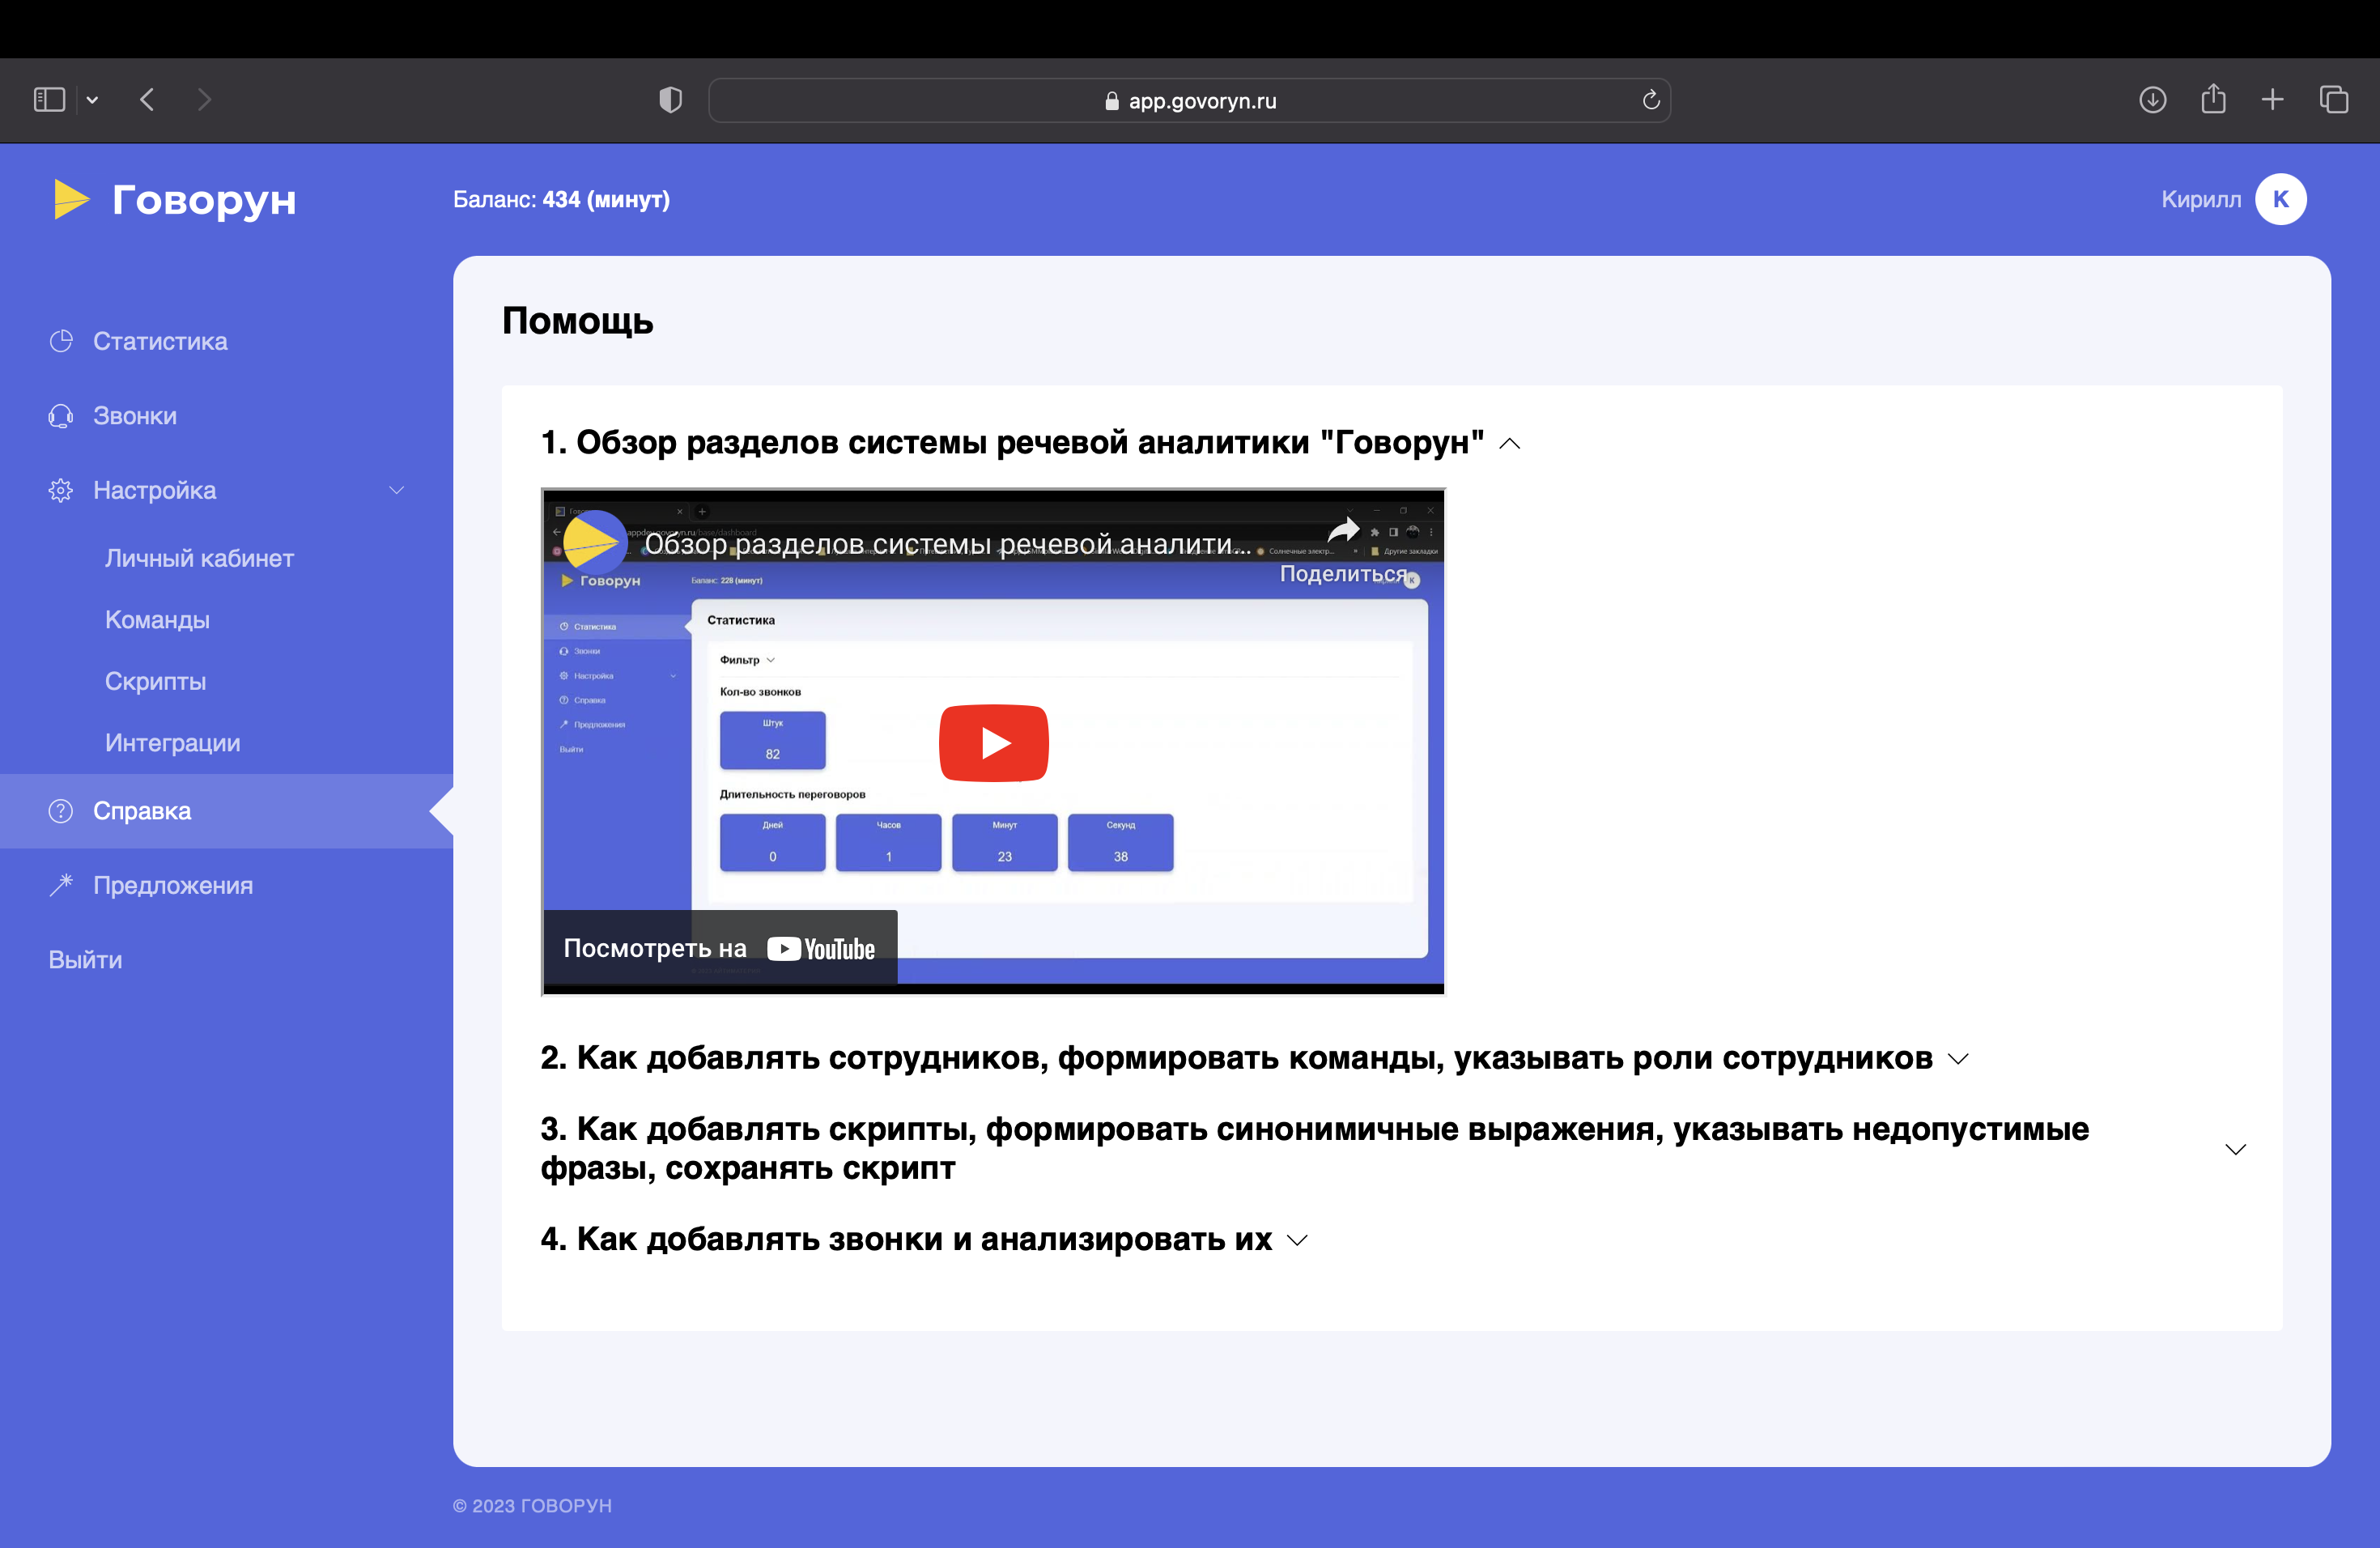Click the Выйти logout link
The image size is (2380, 1548).
85,960
